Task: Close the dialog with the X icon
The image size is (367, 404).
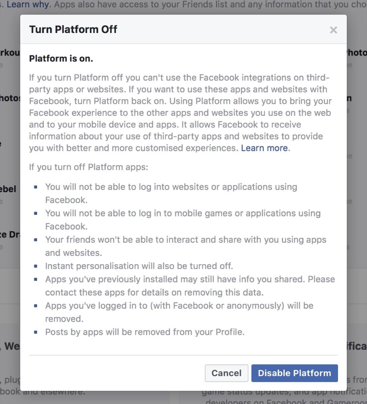Action: [333, 30]
